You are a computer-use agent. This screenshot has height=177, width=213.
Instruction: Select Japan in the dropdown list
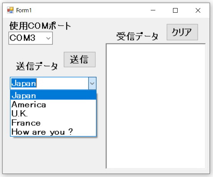tap(53, 95)
